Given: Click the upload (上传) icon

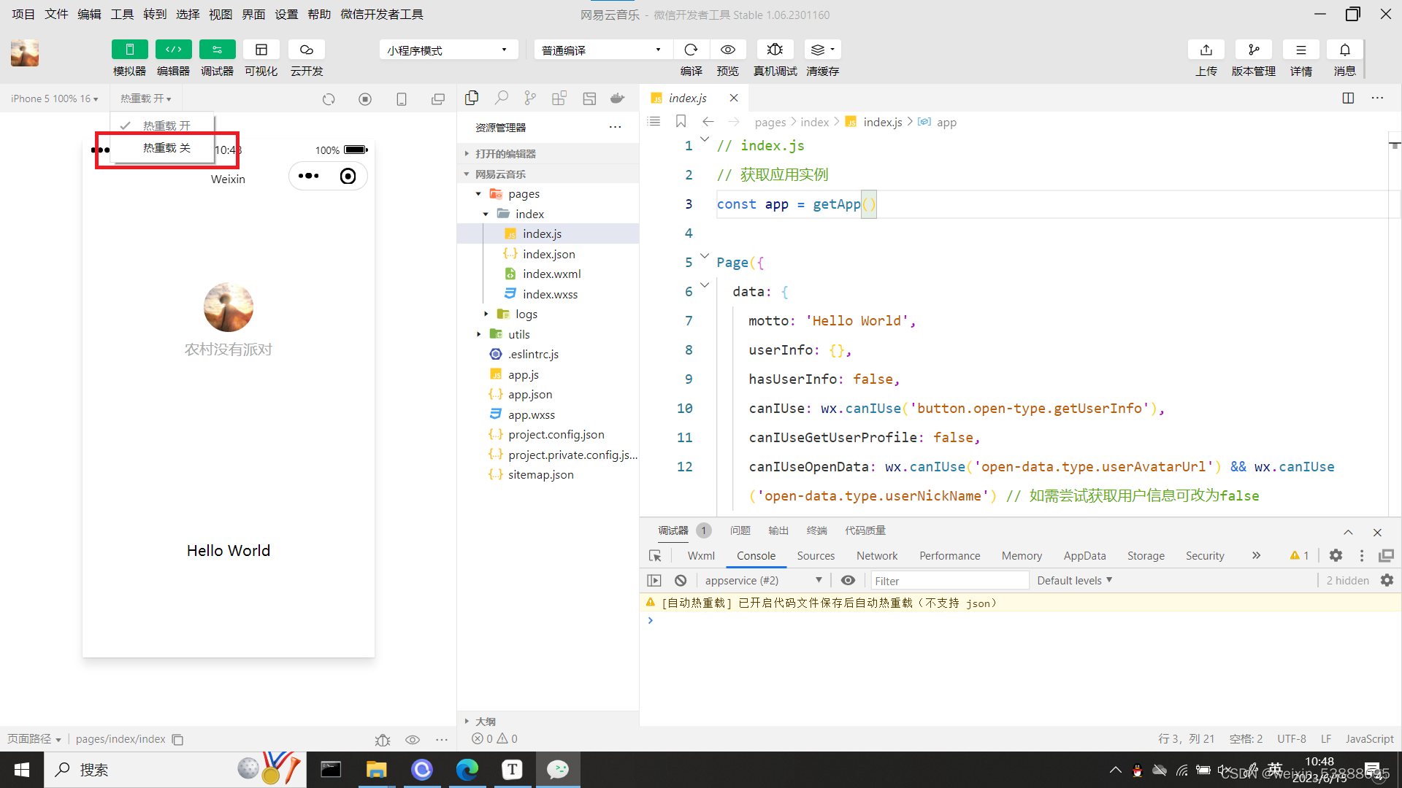Looking at the screenshot, I should (1206, 50).
